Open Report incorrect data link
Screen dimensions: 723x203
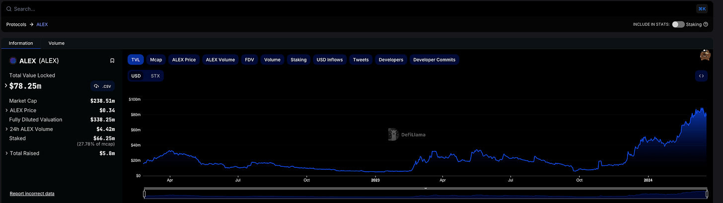[32, 194]
